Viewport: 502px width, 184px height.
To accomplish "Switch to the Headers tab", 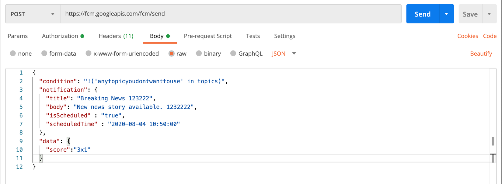I will pos(116,36).
